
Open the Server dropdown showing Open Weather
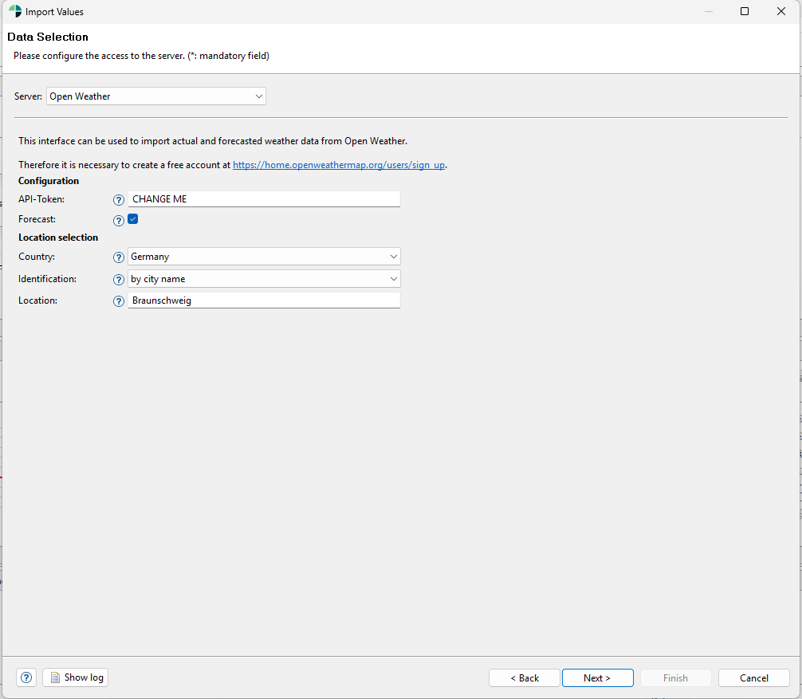click(x=156, y=96)
